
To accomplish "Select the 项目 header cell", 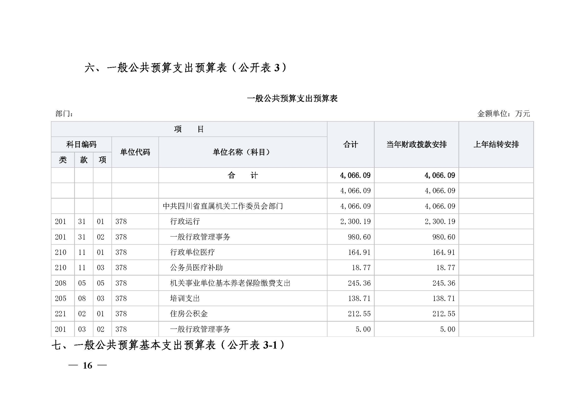I will coord(189,129).
